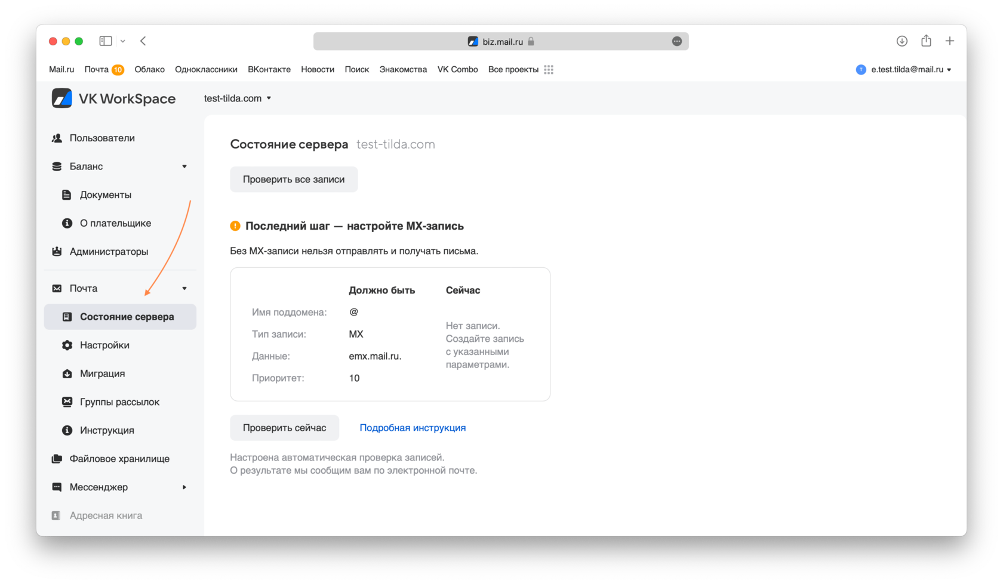Click the VK WorkSpace logo icon
Viewport: 1003px width, 584px height.
(x=61, y=98)
